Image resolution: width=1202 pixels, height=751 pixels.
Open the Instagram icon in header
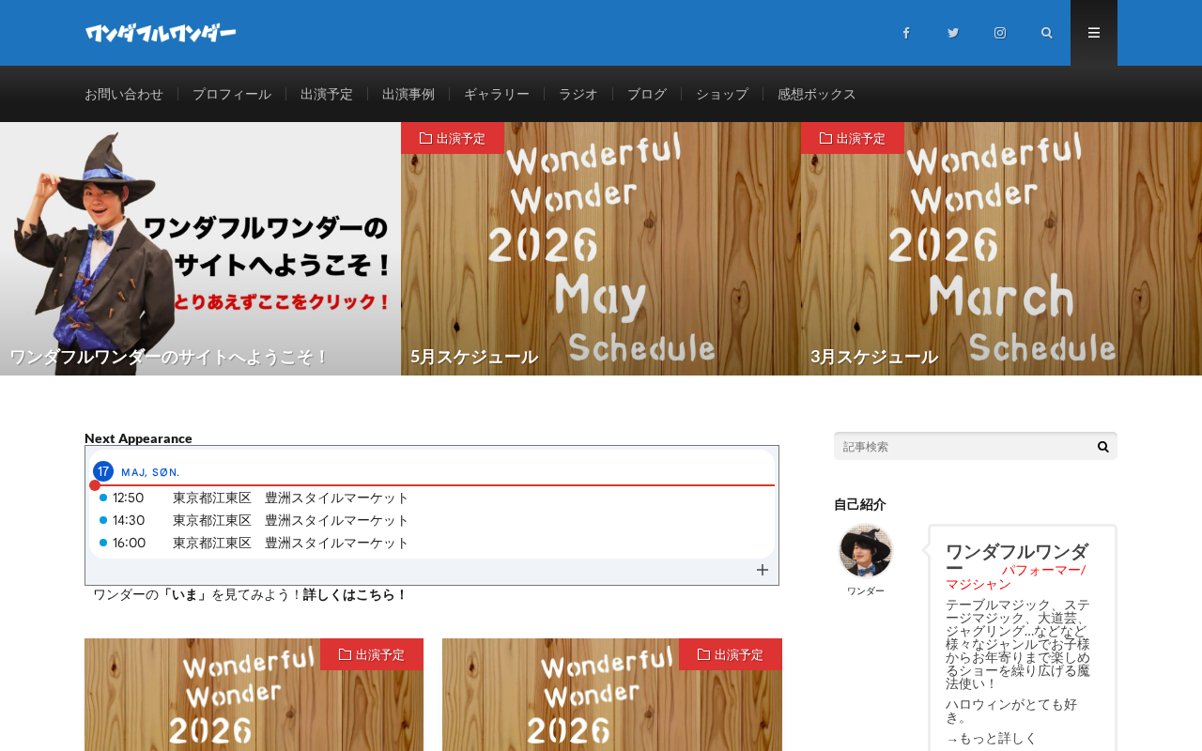tap(1000, 33)
